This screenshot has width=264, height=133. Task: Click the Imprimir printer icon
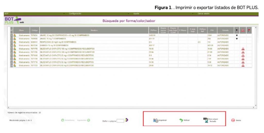coord(156,120)
